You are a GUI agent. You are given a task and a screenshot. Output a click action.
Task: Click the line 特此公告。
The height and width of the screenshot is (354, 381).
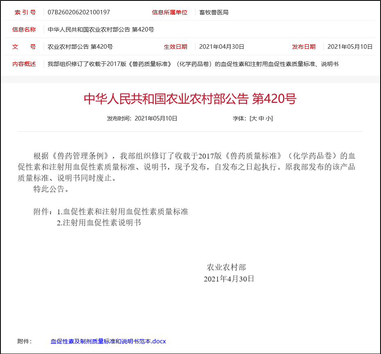[51, 189]
